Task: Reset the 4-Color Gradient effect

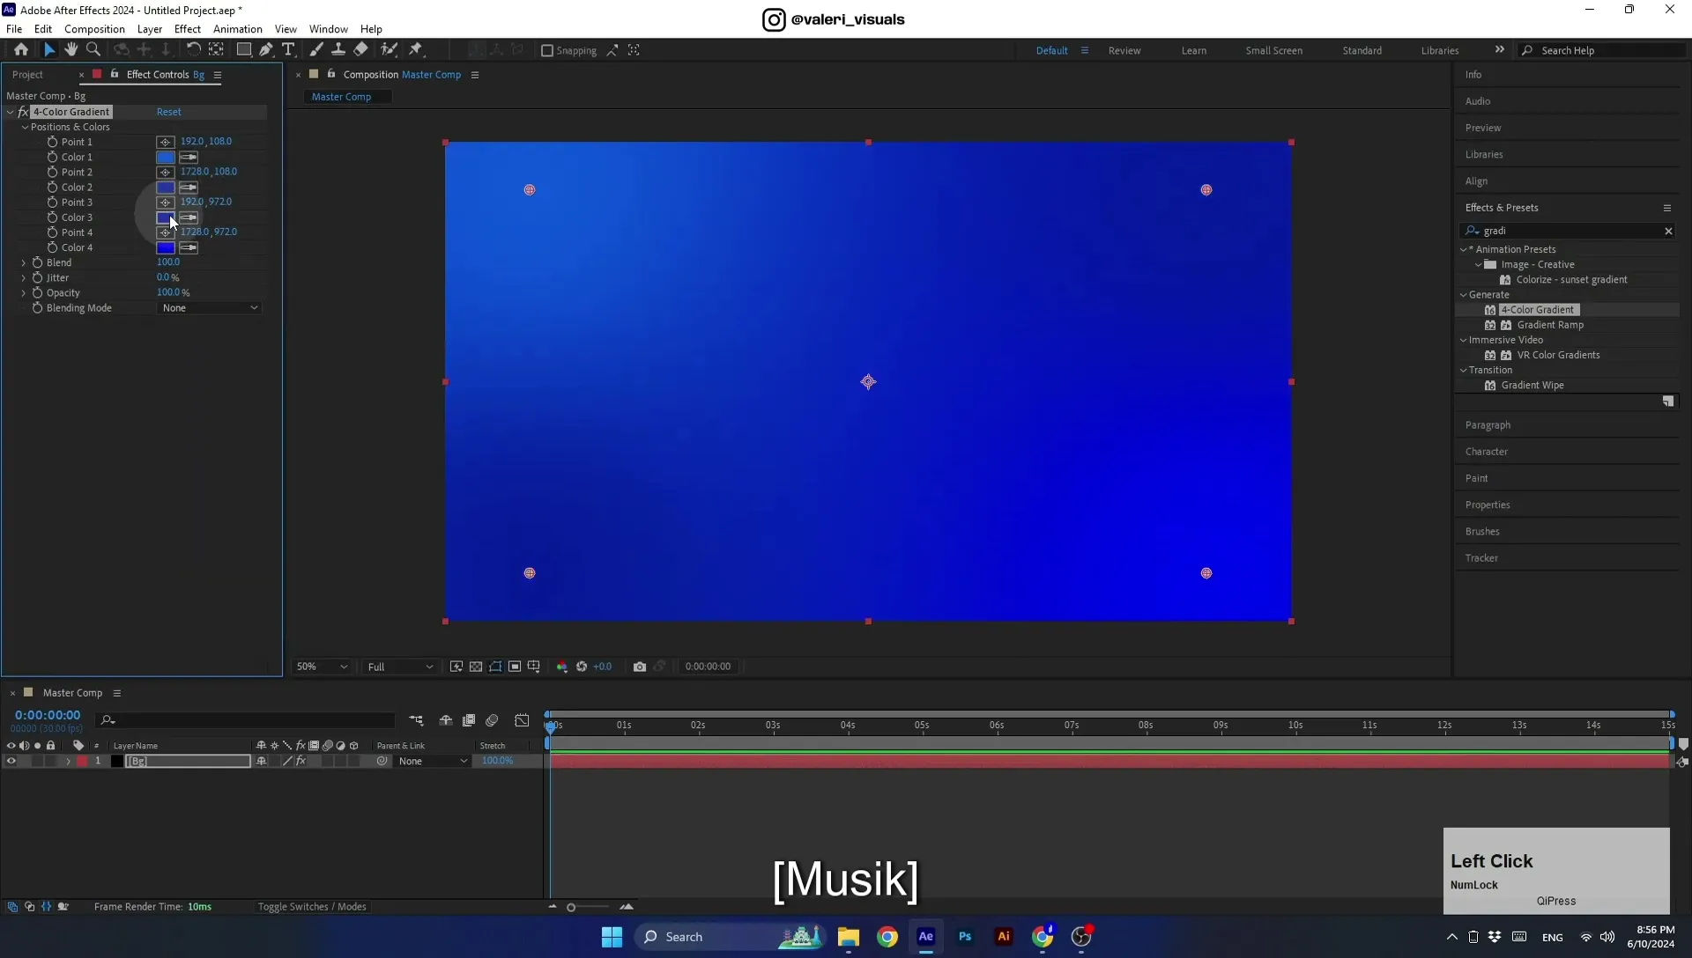Action: coord(168,112)
